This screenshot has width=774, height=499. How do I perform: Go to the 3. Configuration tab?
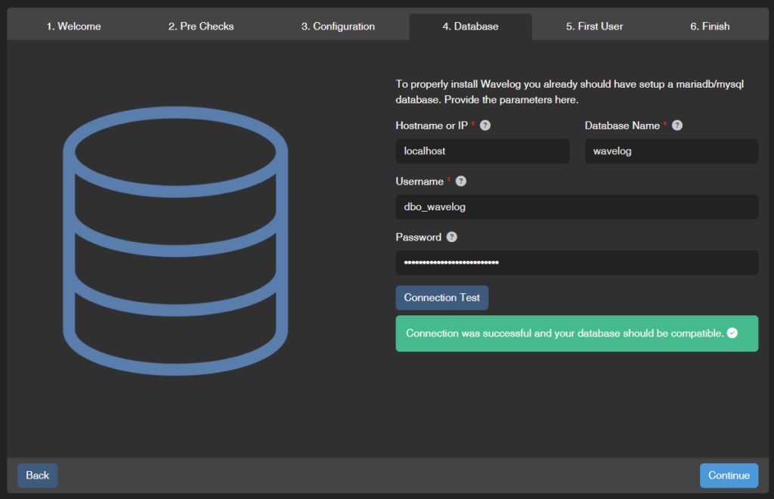(338, 26)
